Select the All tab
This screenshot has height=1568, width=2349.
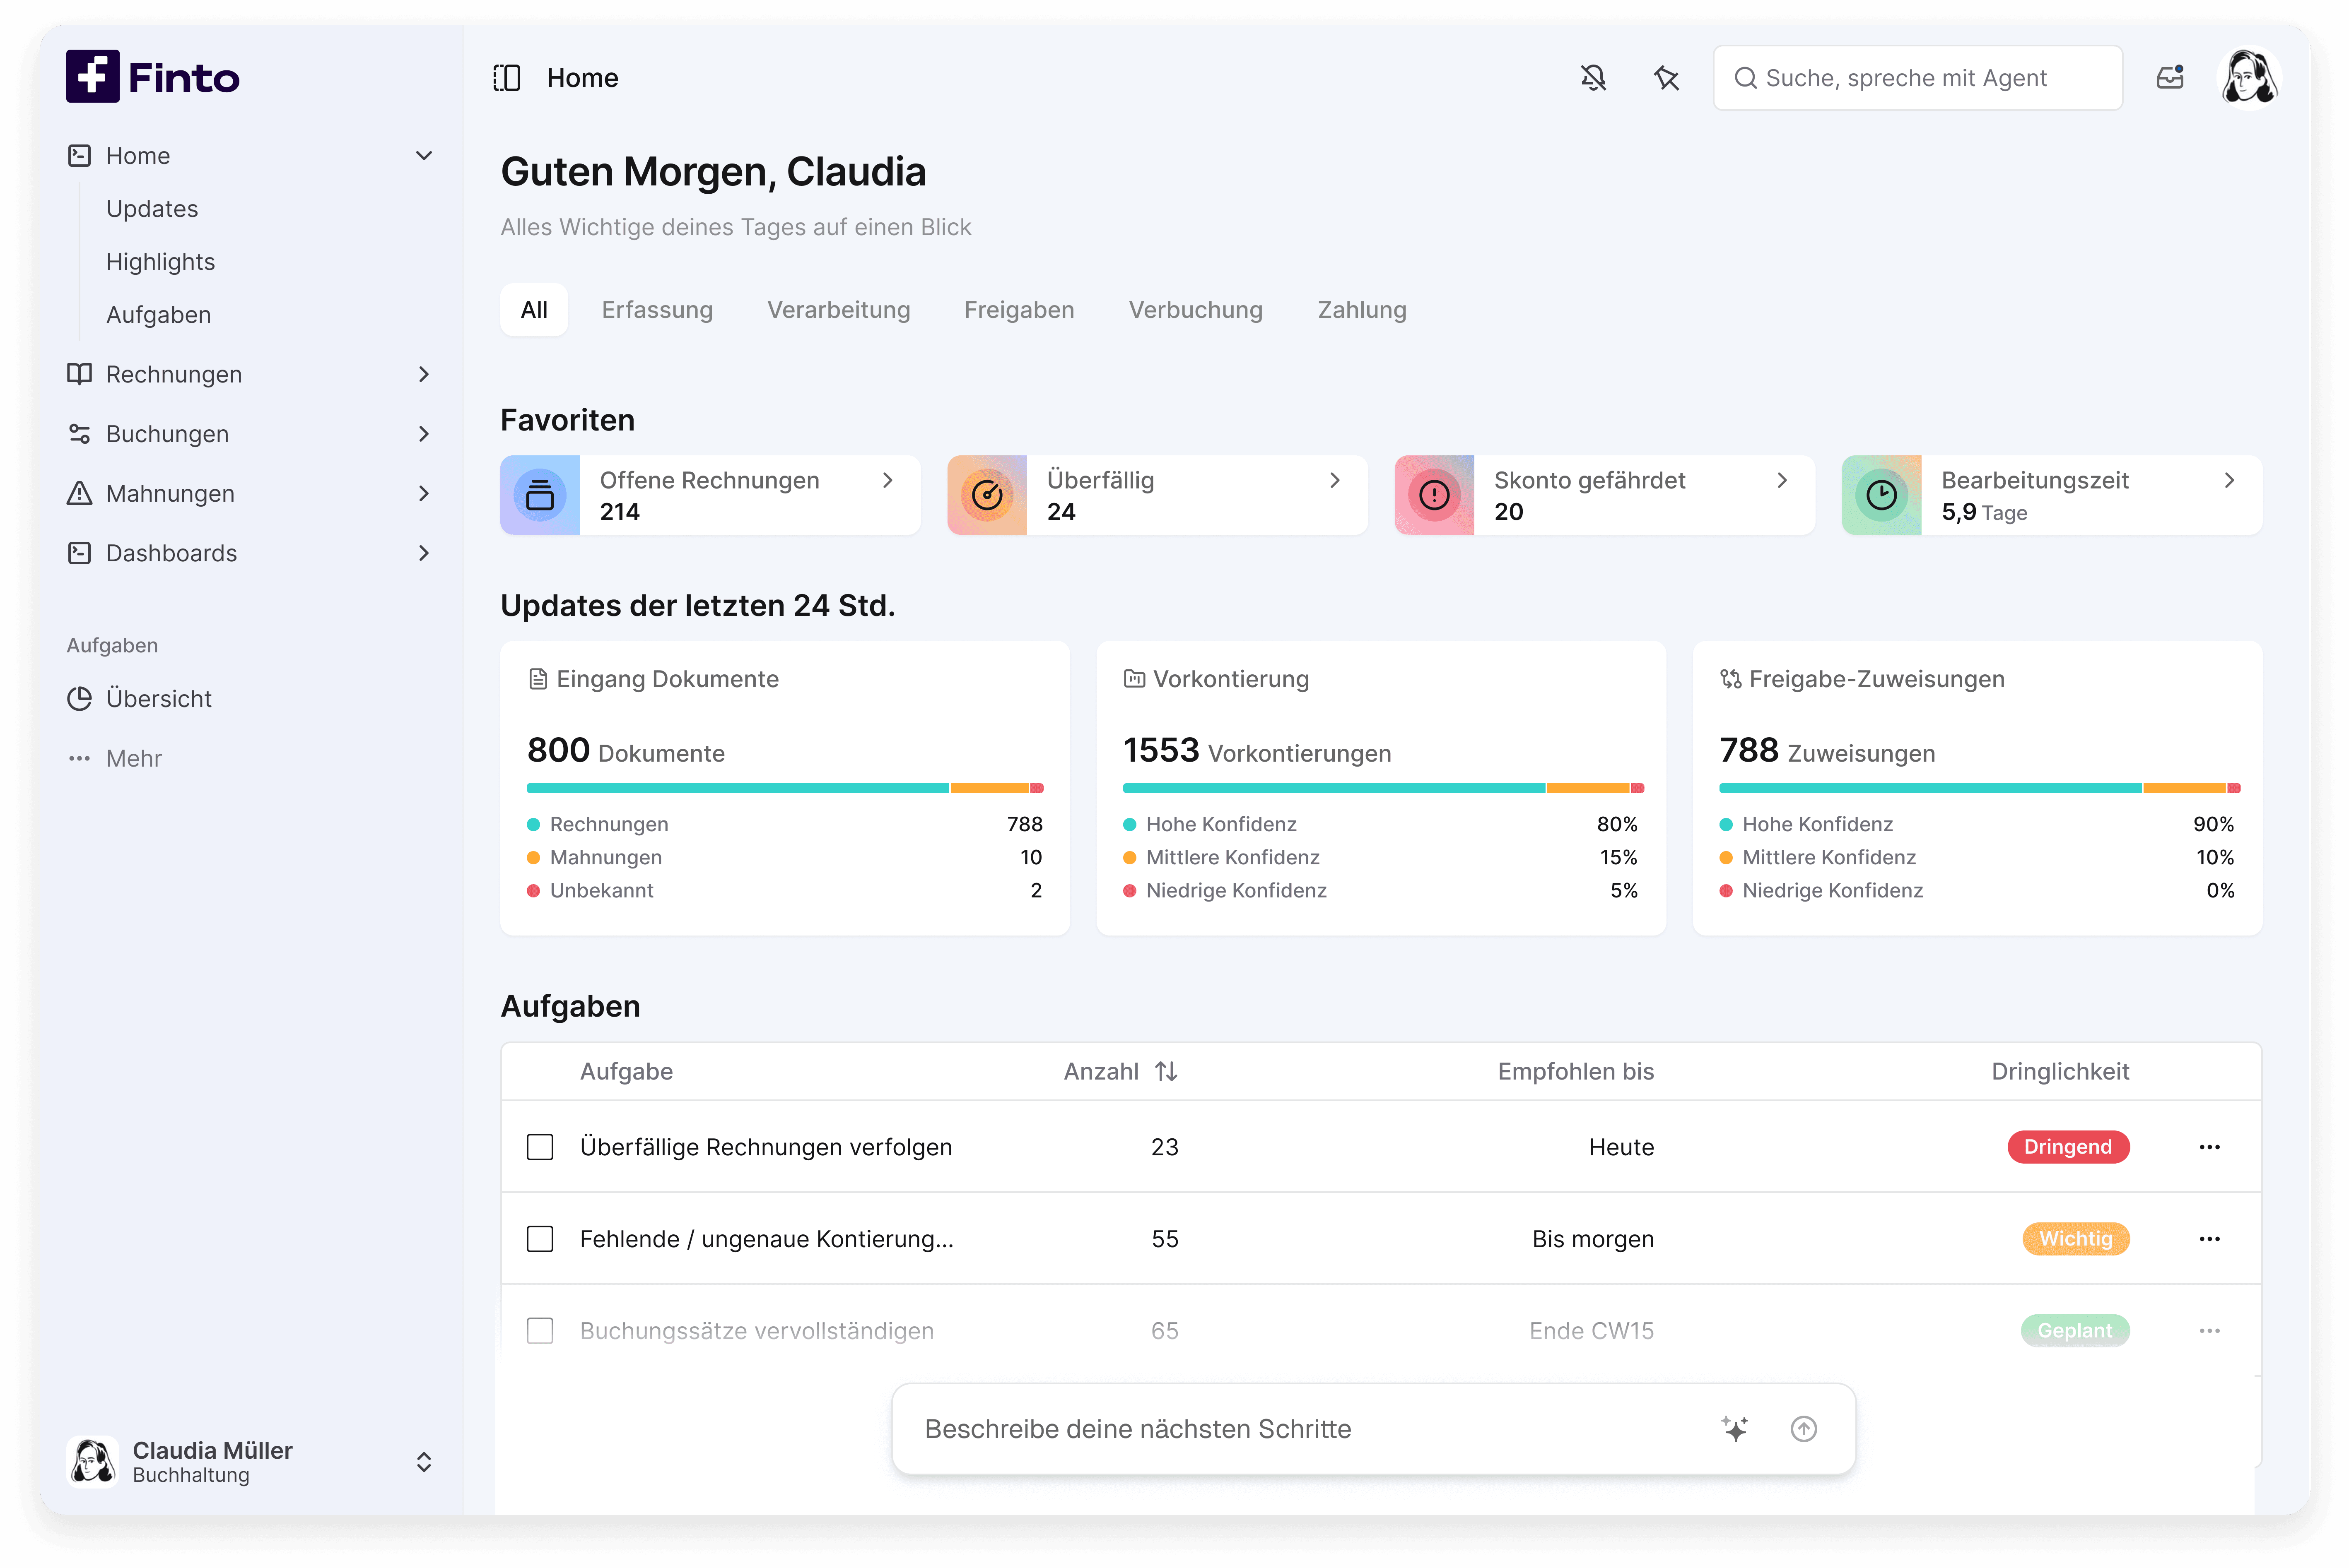pos(534,310)
